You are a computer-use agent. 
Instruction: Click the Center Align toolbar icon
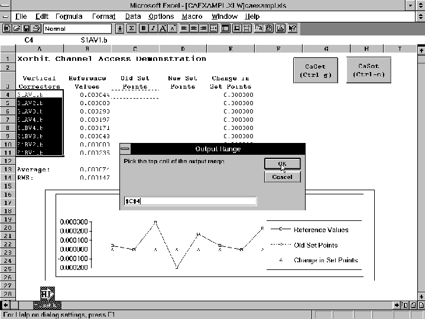coord(193,28)
